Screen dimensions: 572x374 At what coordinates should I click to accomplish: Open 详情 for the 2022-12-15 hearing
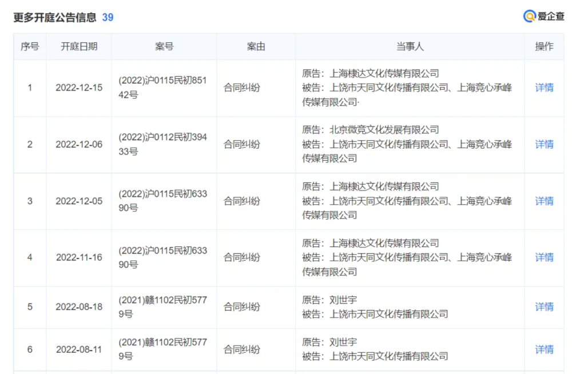[x=544, y=87]
